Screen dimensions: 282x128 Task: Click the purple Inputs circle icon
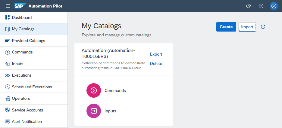[93, 111]
